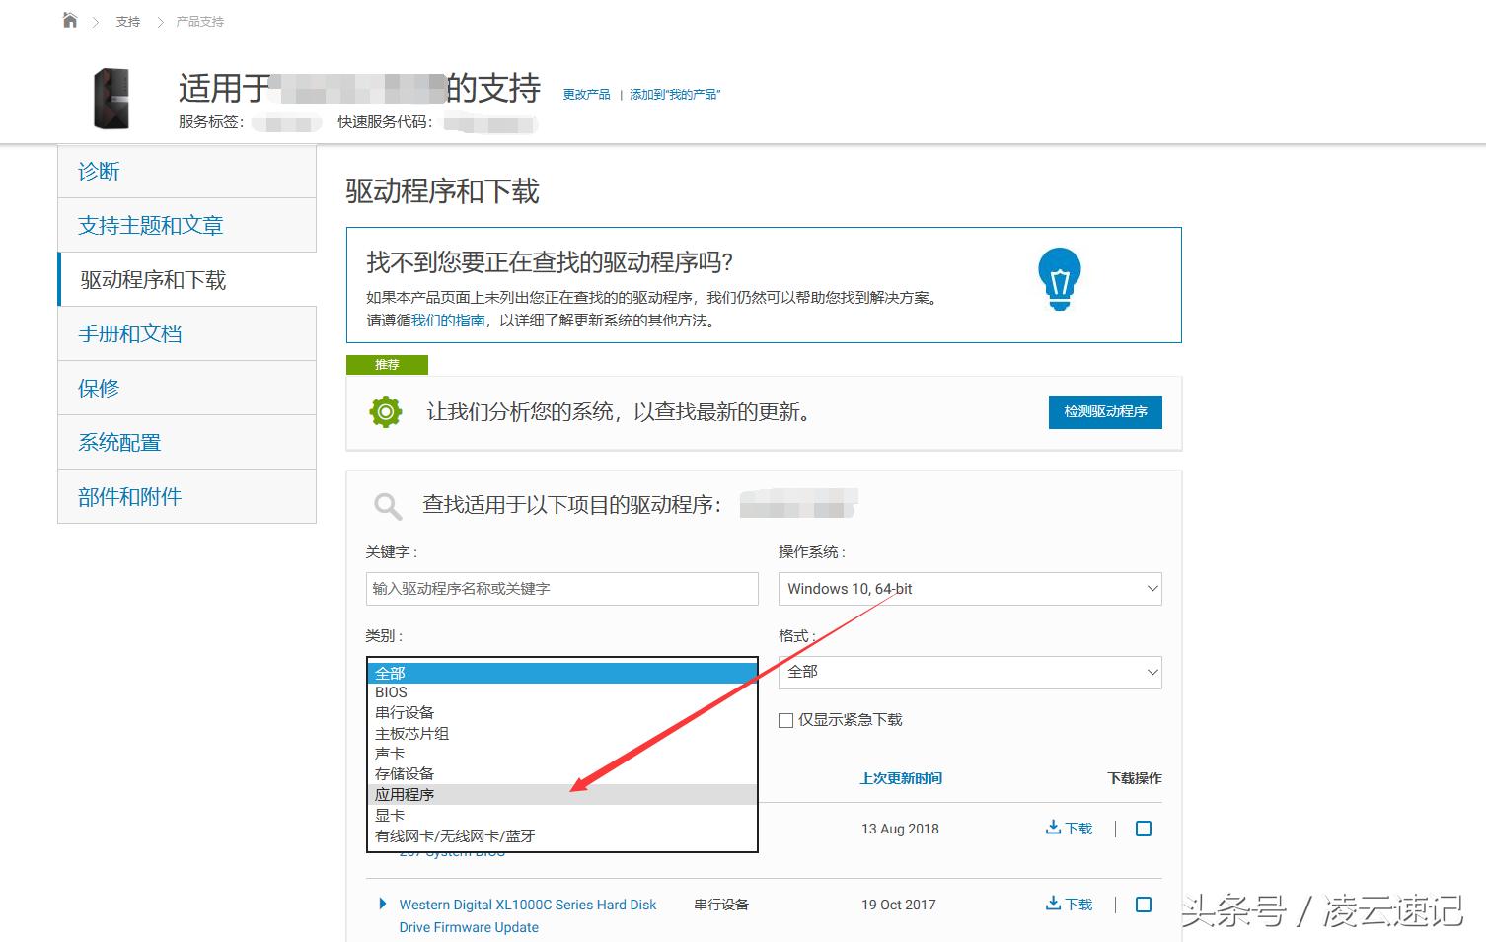
Task: Click the product tower thumbnail image
Action: pyautogui.click(x=111, y=98)
